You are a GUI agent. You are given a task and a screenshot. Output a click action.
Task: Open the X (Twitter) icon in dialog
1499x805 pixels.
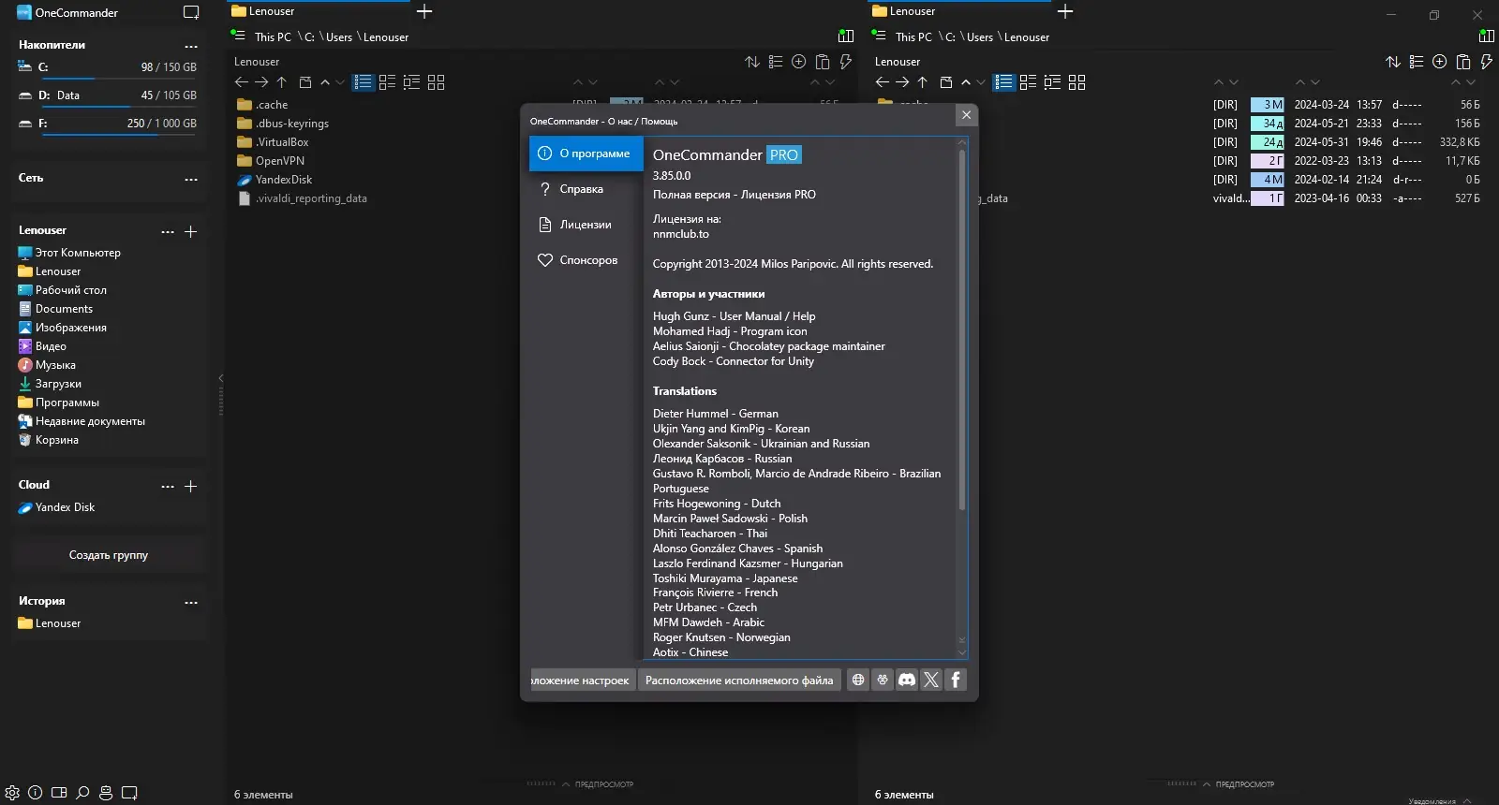click(931, 680)
